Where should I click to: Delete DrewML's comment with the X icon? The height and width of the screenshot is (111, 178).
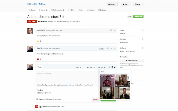pyautogui.click(x=115, y=48)
